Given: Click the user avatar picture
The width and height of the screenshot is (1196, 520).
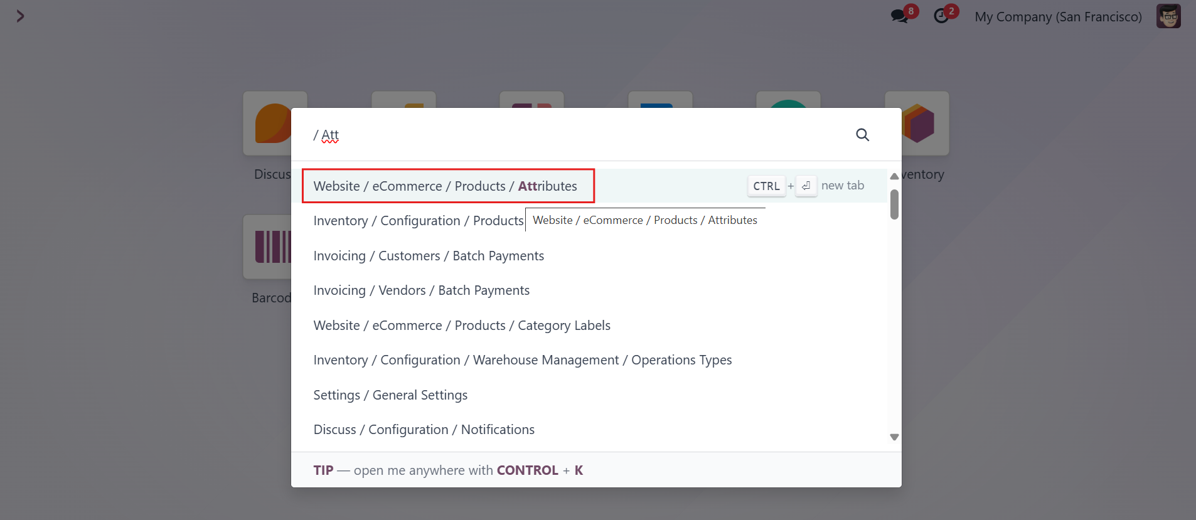Looking at the screenshot, I should pyautogui.click(x=1168, y=16).
